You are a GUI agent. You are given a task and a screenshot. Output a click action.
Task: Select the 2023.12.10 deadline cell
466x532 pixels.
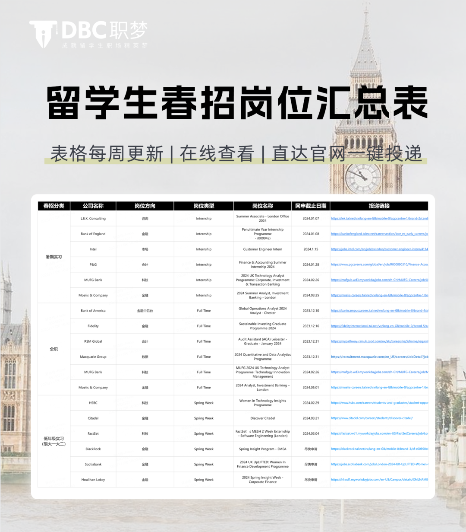tap(311, 311)
